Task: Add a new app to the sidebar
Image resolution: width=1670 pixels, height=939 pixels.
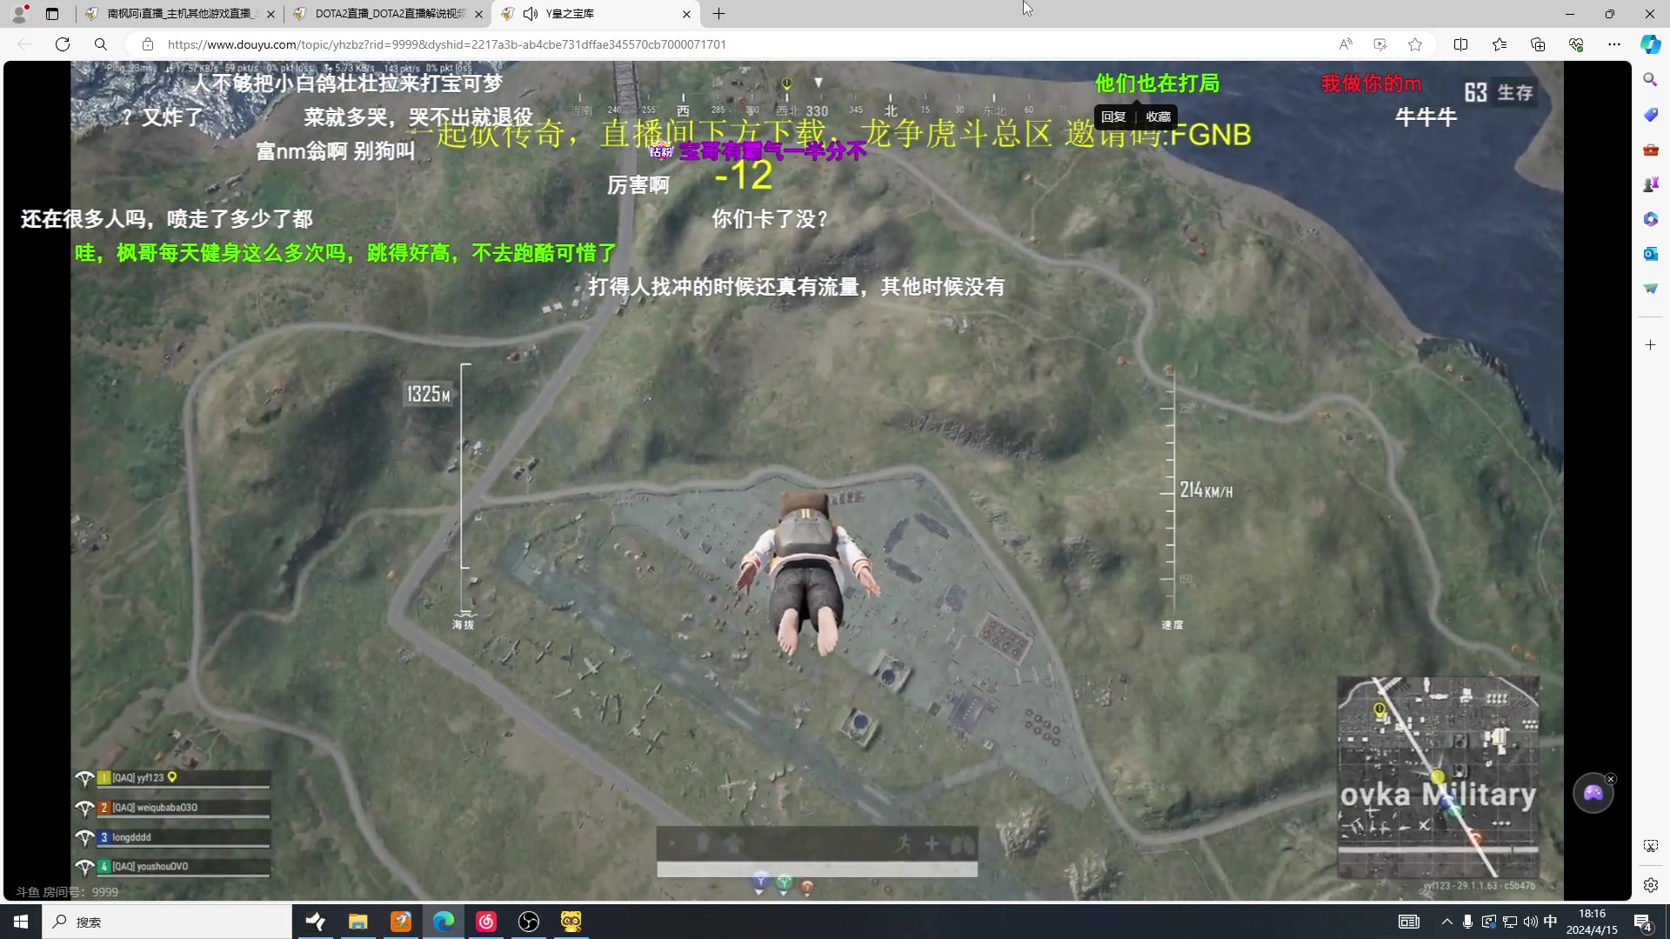Action: [1650, 345]
